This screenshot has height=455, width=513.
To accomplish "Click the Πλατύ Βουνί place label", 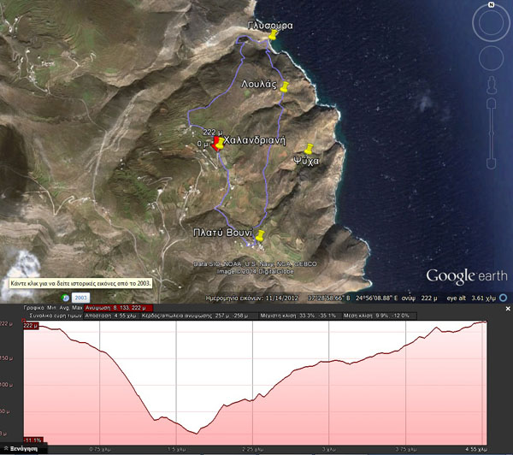I will point(223,233).
